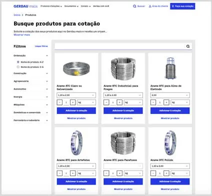This screenshot has height=196, width=212.
Task: Click quantity field of Arame ATC Claro ou Galvanizado
Action: click(66, 102)
